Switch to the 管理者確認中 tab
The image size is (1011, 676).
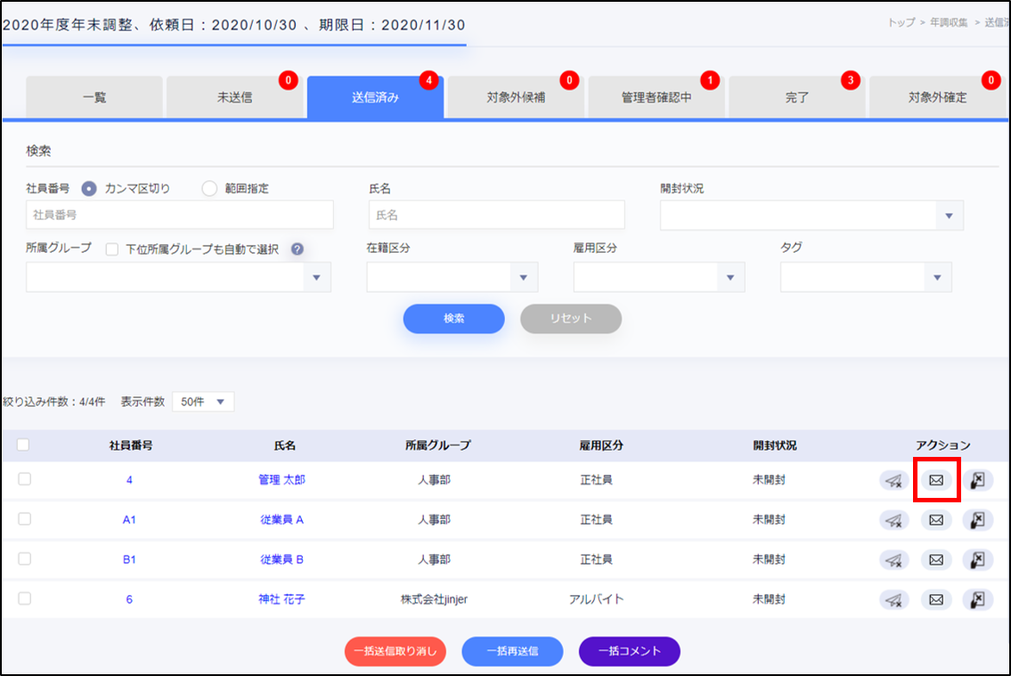click(x=656, y=97)
